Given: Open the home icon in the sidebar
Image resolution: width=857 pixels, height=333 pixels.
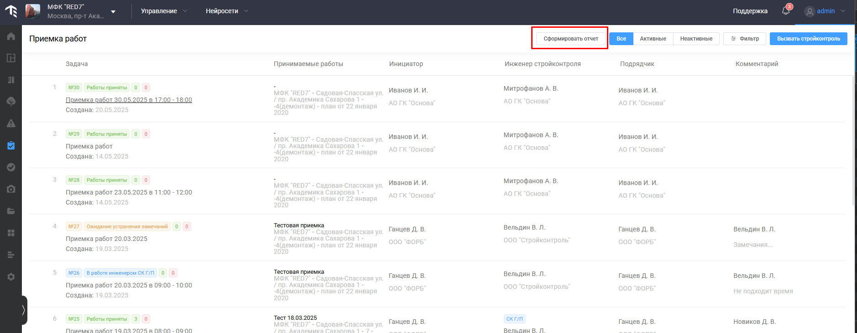Looking at the screenshot, I should click(x=11, y=36).
